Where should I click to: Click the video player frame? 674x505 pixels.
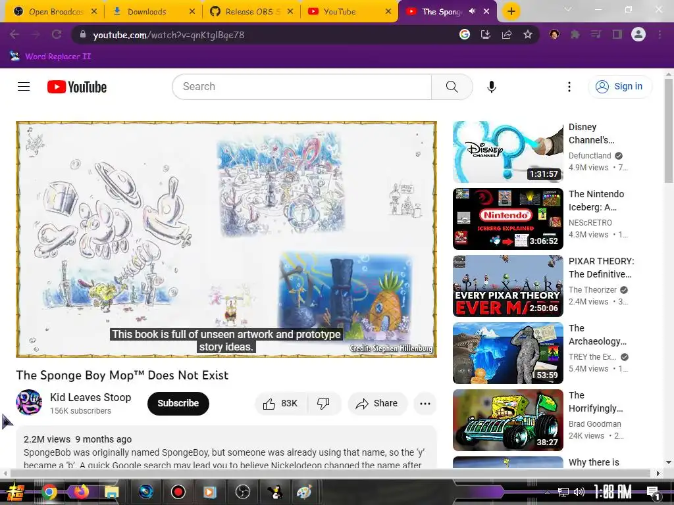click(226, 239)
